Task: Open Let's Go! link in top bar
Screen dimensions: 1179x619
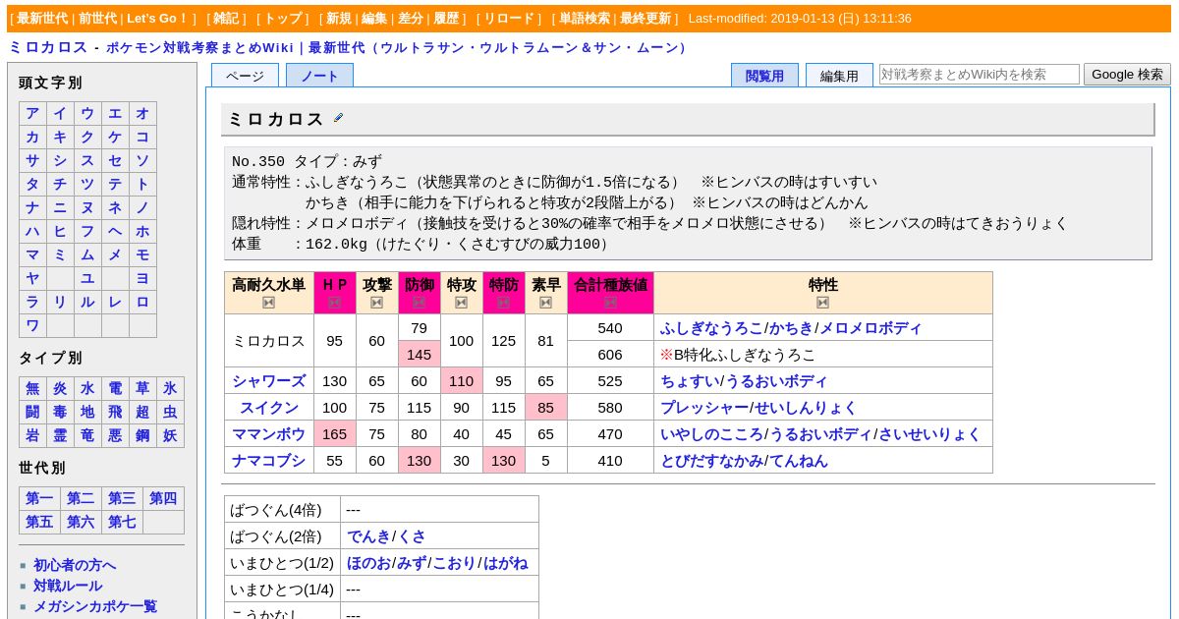Action: [x=157, y=19]
